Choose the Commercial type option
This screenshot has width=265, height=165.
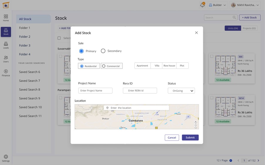pos(112,66)
